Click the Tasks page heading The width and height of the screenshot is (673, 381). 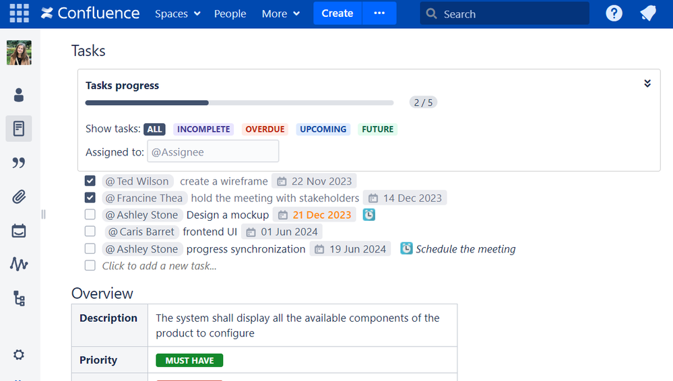88,50
